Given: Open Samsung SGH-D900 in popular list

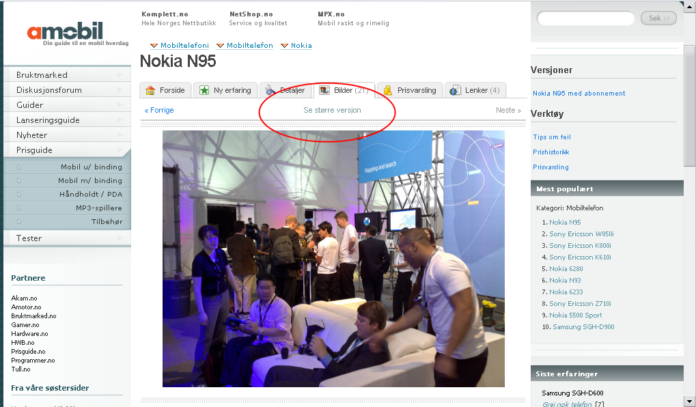Looking at the screenshot, I should click(583, 326).
